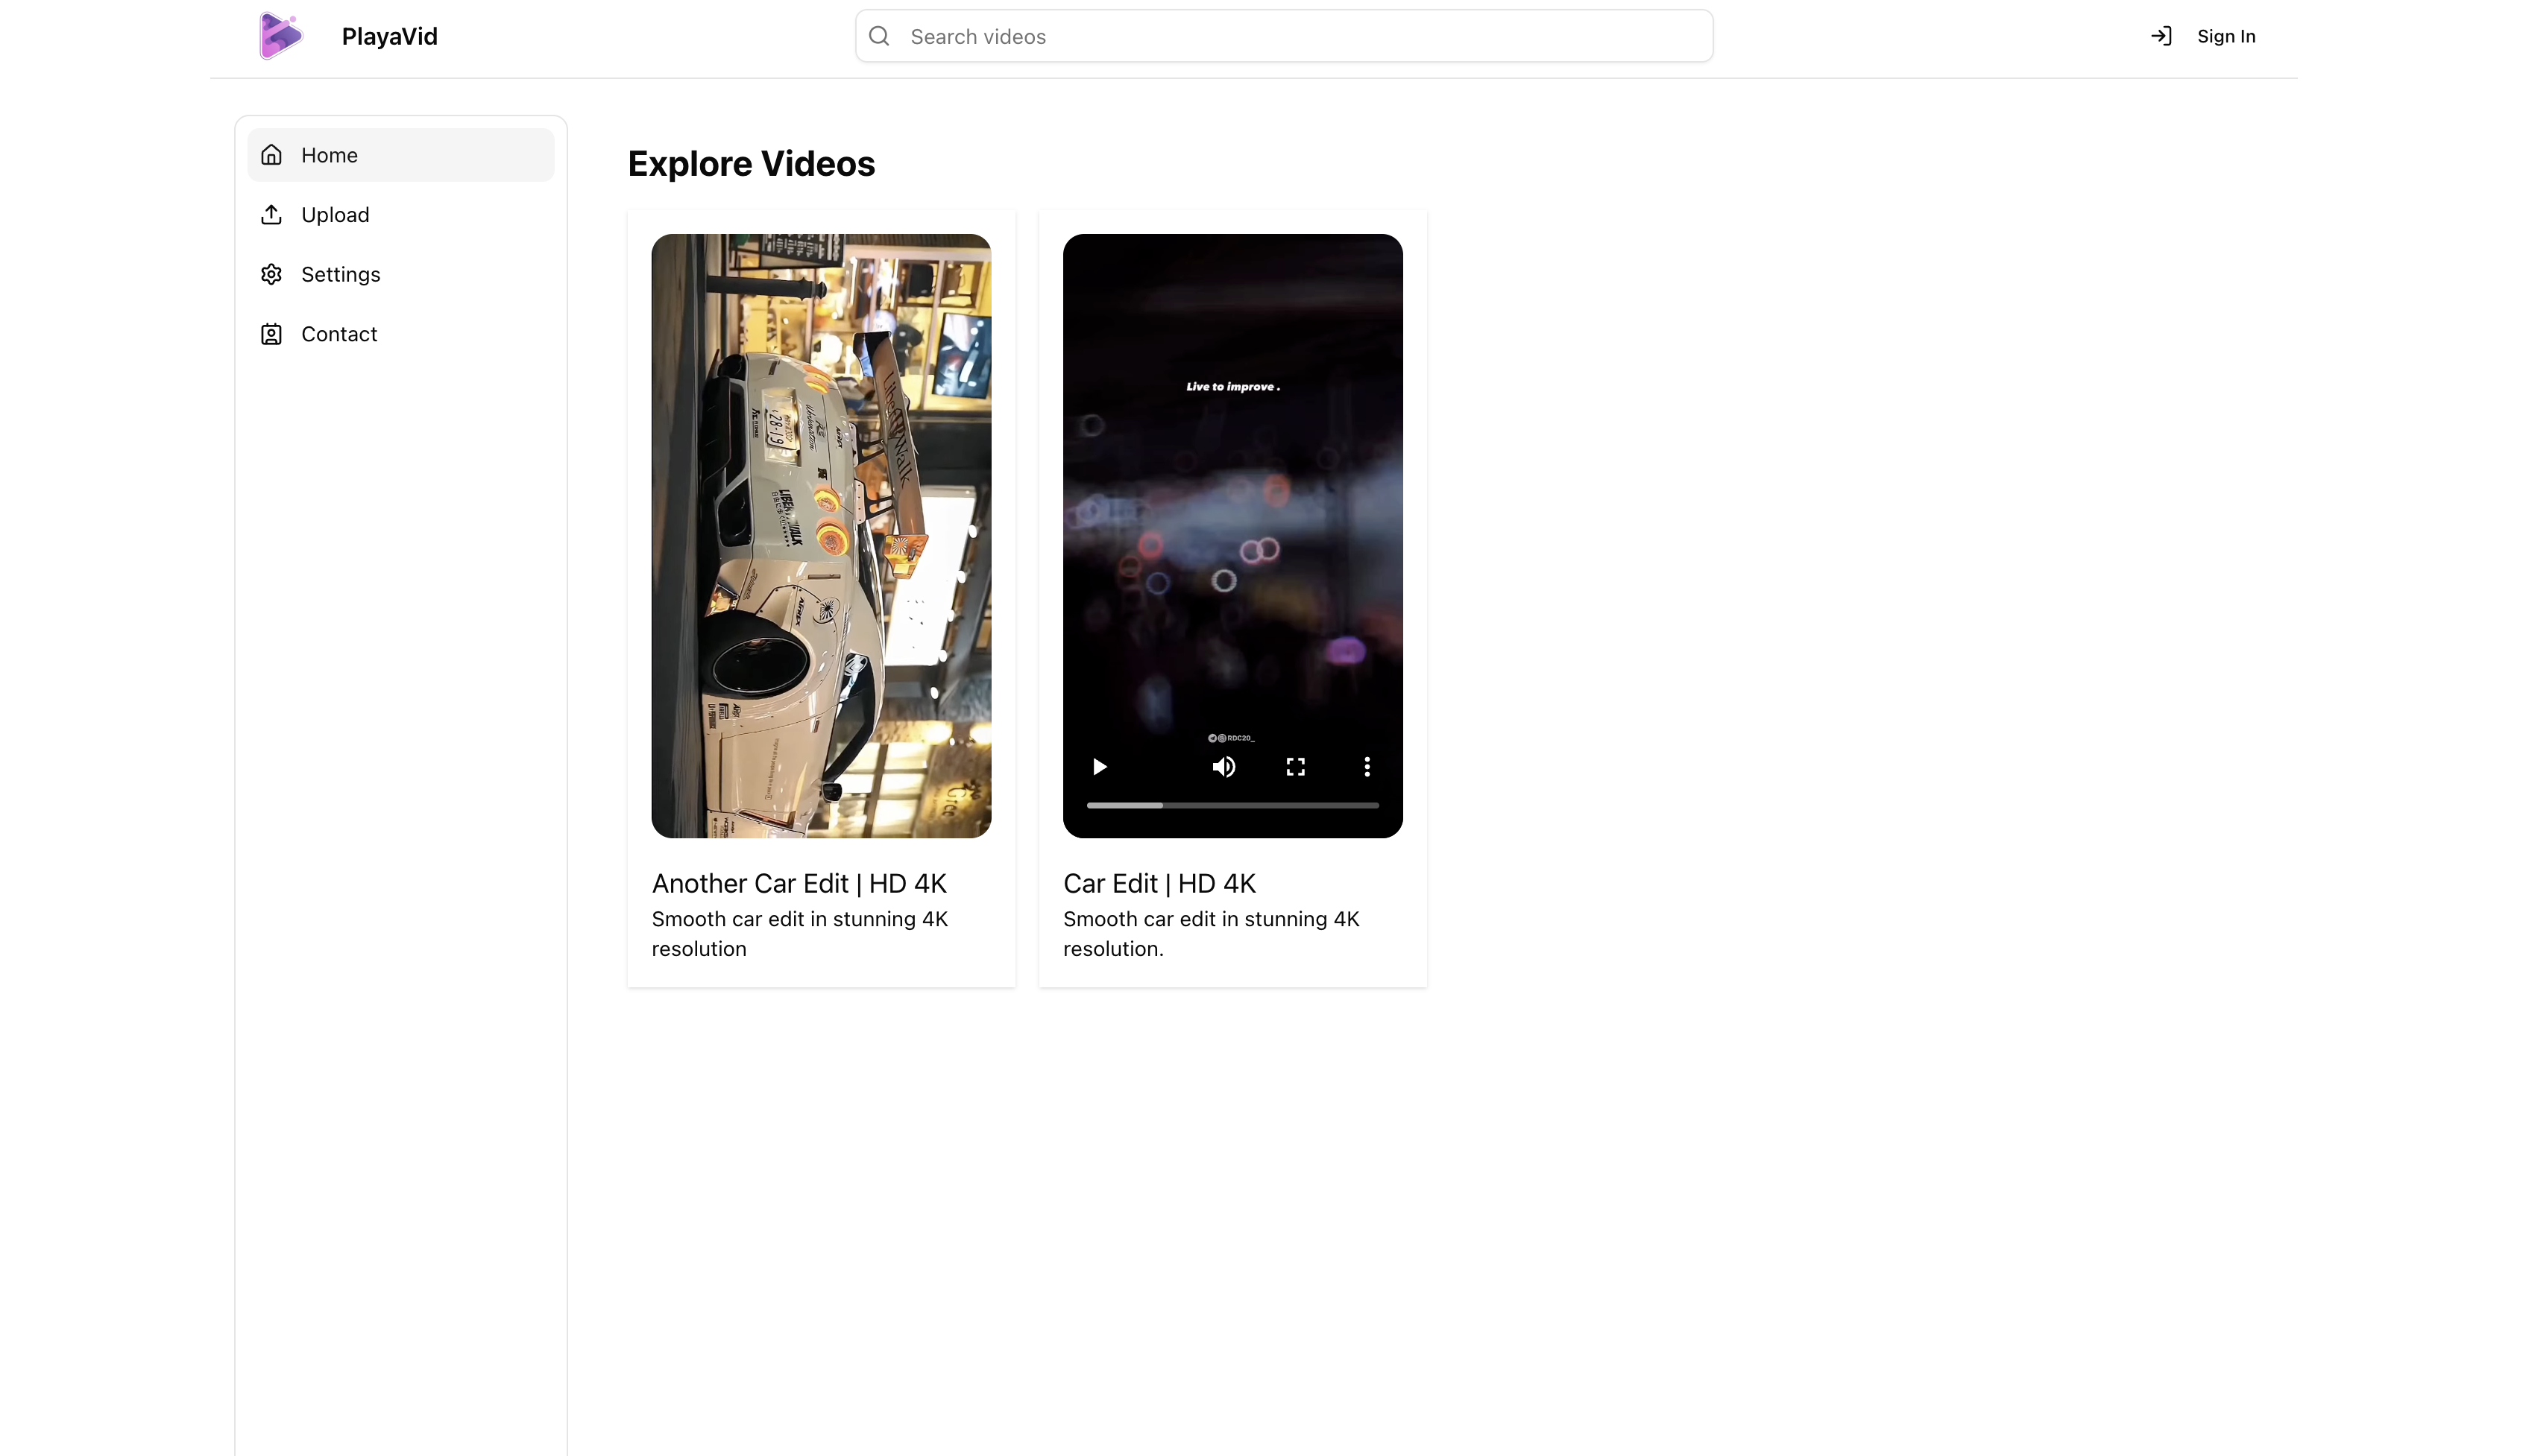Click the Contact card icon

(271, 334)
